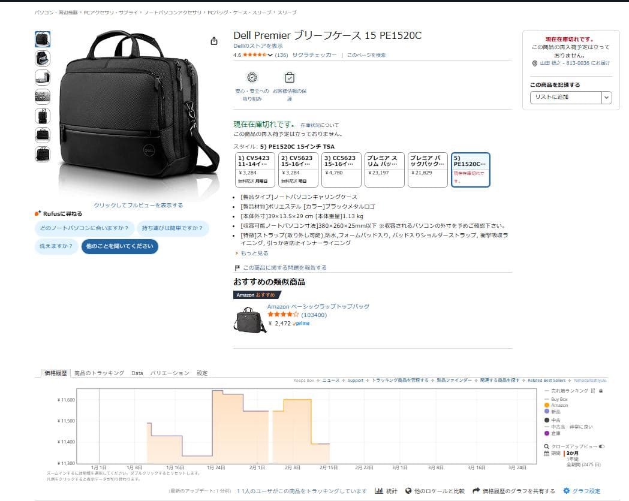Image resolution: width=629 pixels, height=501 pixels.
Task: Open the バリエーション tab
Action: [170, 373]
